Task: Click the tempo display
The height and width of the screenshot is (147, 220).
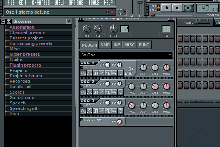Action: [208, 9]
